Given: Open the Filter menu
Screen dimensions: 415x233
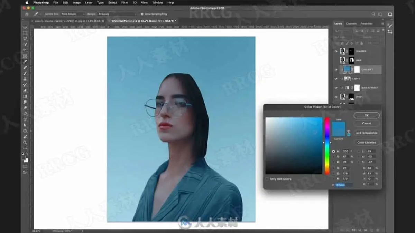Looking at the screenshot, I should point(124,3).
